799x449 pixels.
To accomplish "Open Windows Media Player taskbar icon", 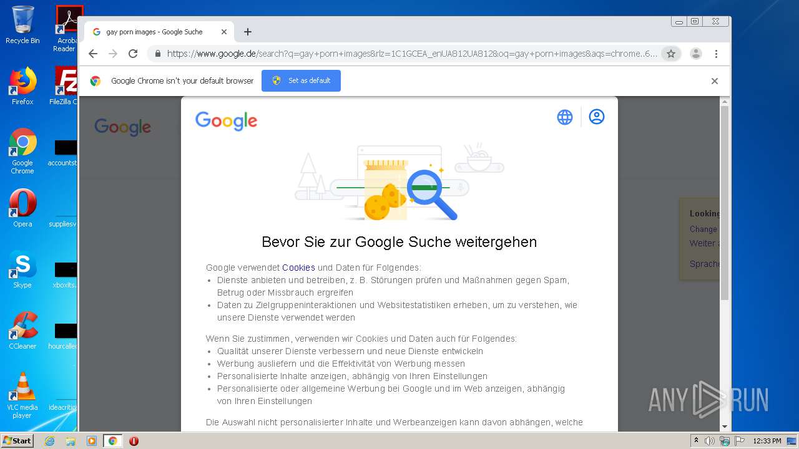I will click(92, 441).
